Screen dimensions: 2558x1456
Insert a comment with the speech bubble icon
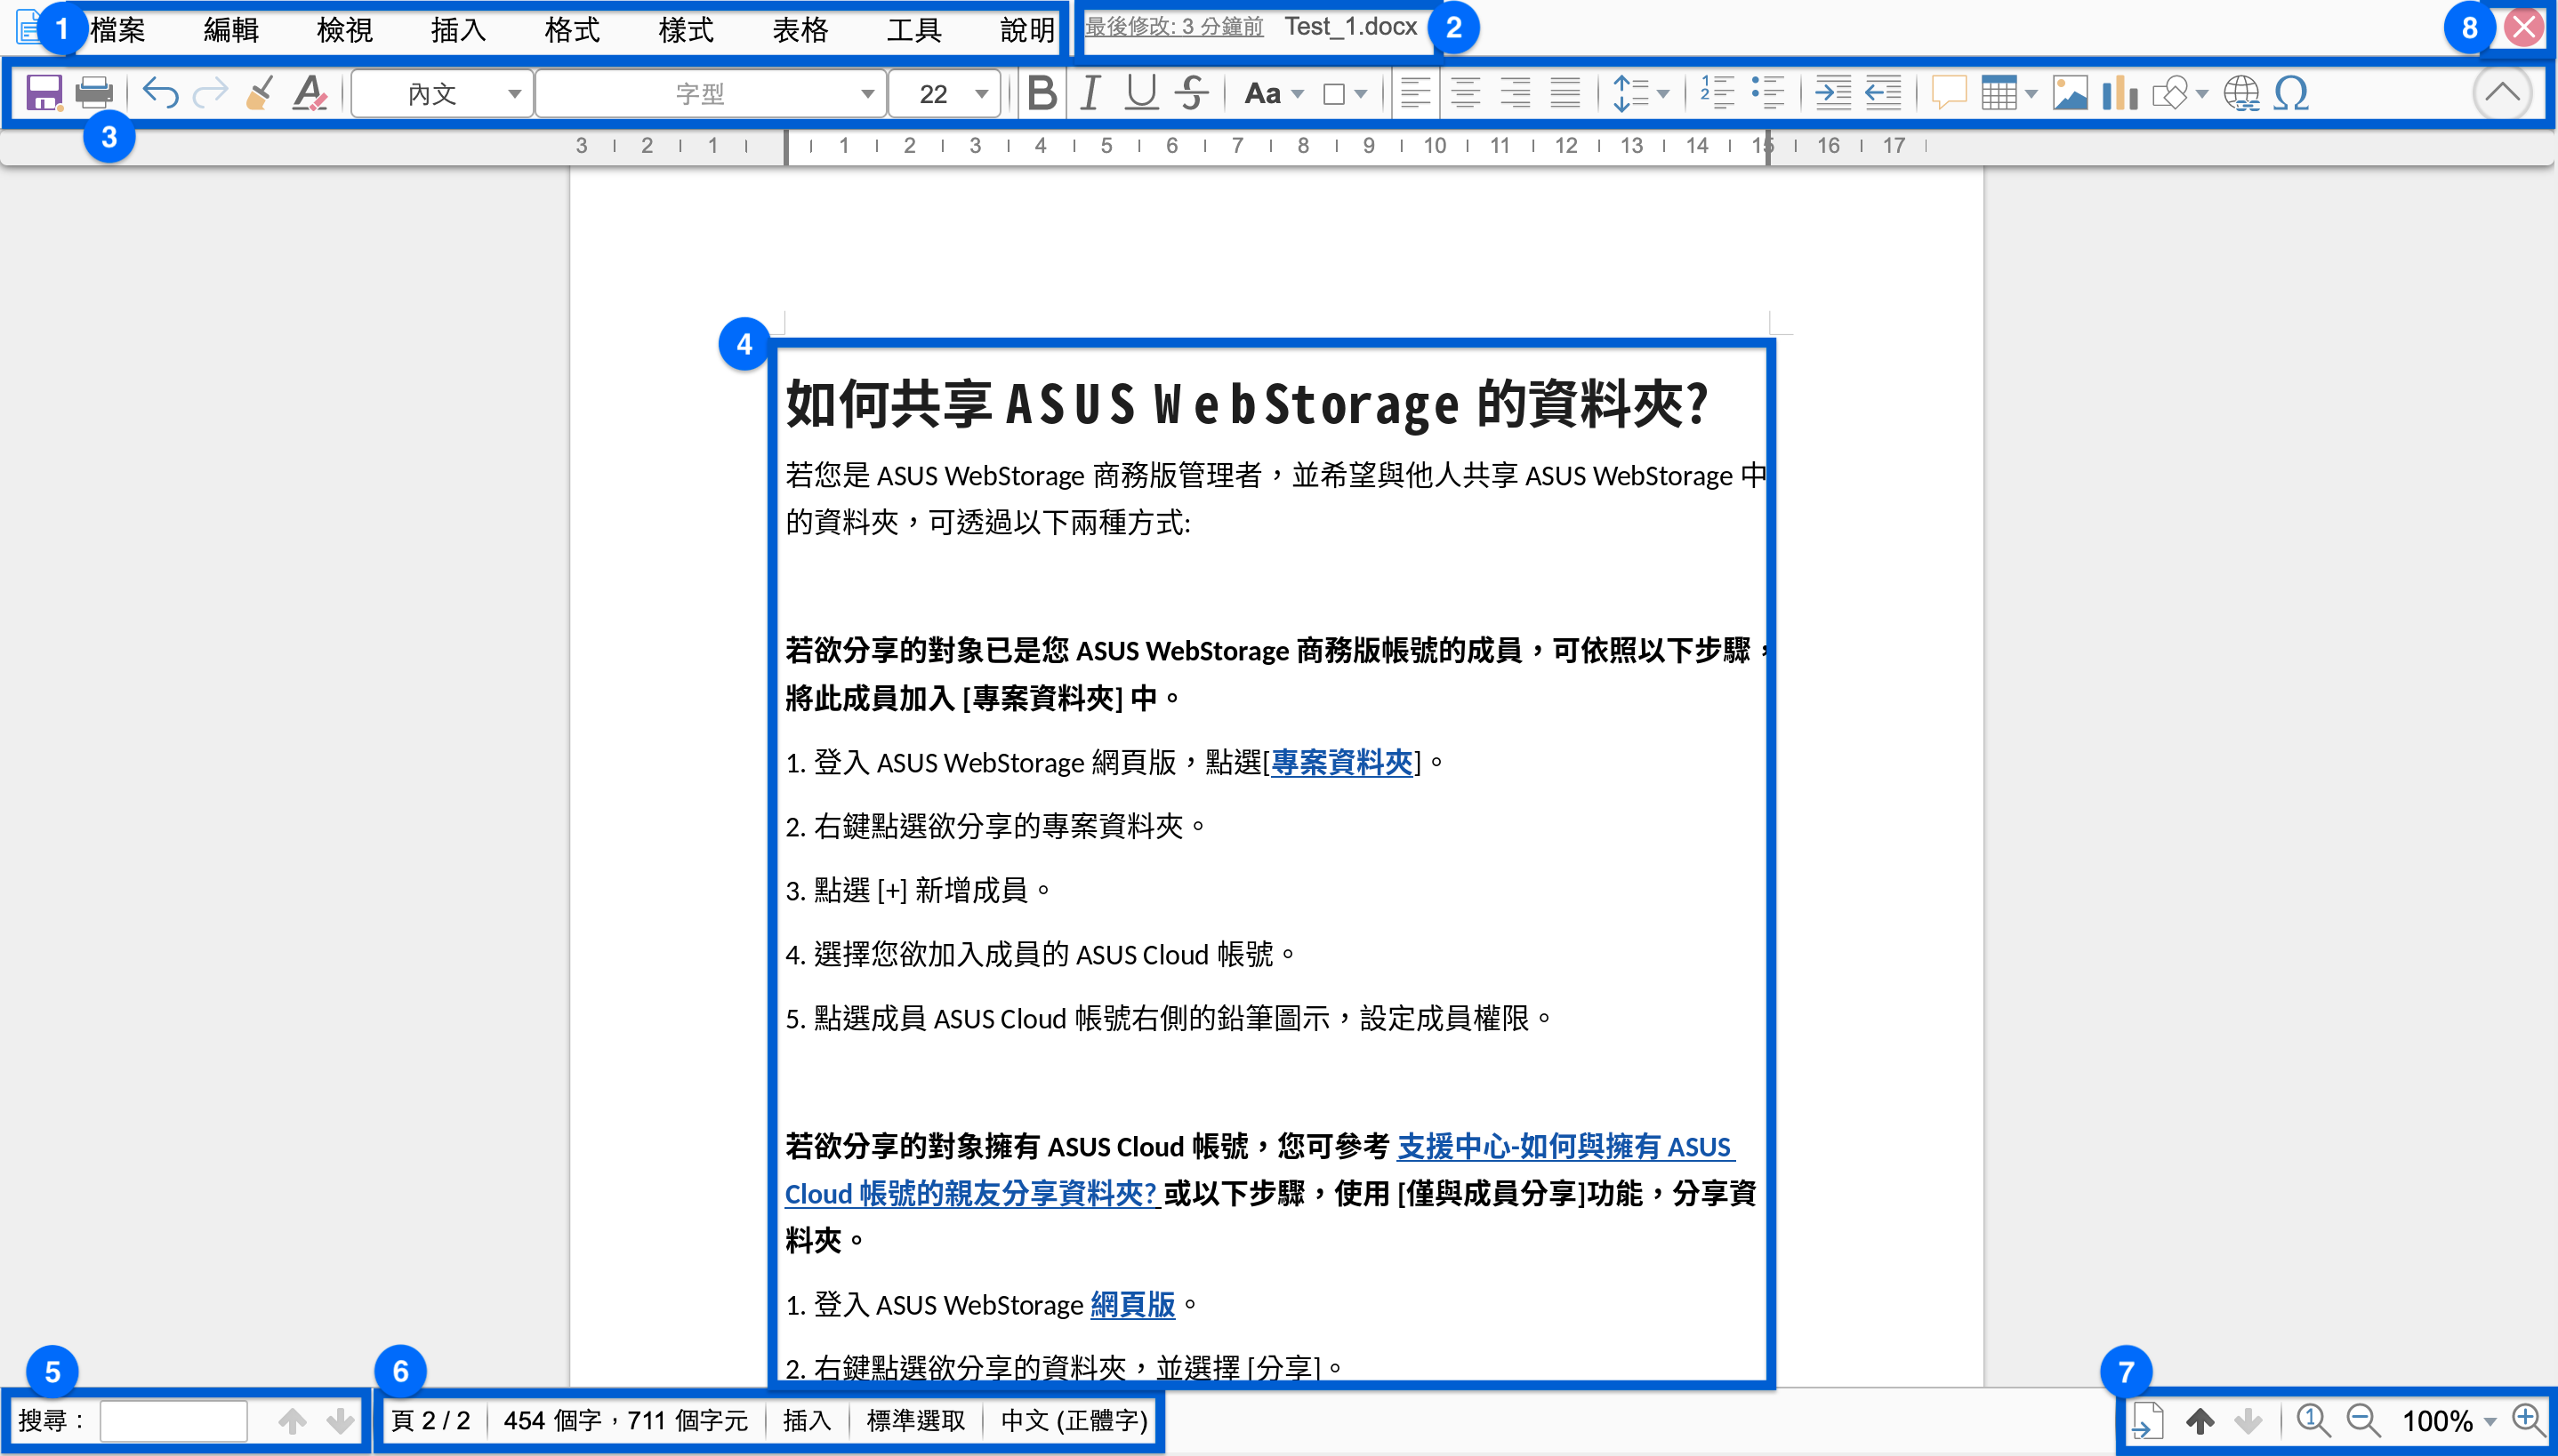click(x=1948, y=93)
